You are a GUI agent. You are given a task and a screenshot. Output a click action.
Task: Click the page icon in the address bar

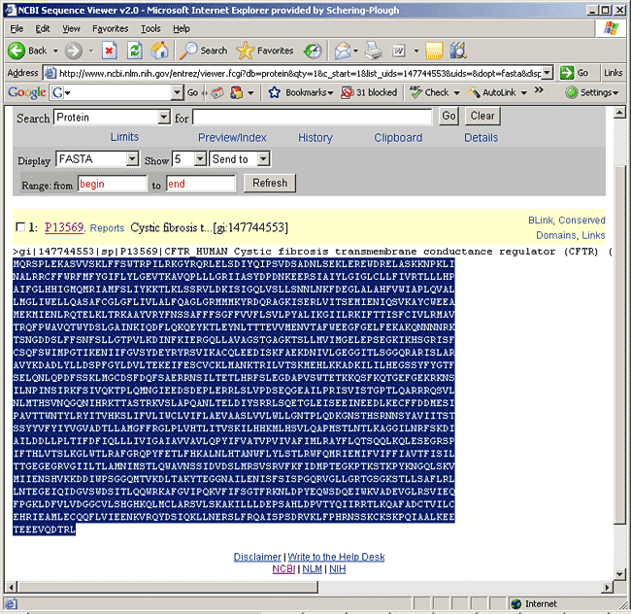[50, 73]
